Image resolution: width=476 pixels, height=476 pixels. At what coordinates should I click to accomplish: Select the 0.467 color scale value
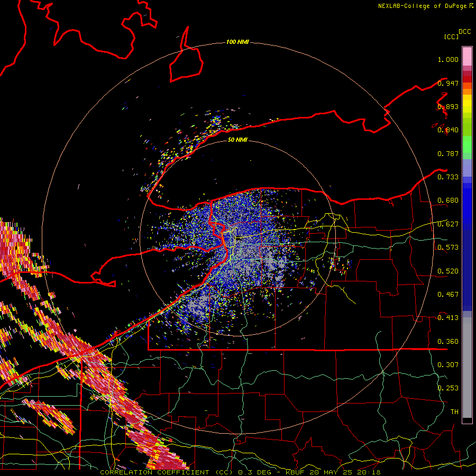[x=448, y=295]
